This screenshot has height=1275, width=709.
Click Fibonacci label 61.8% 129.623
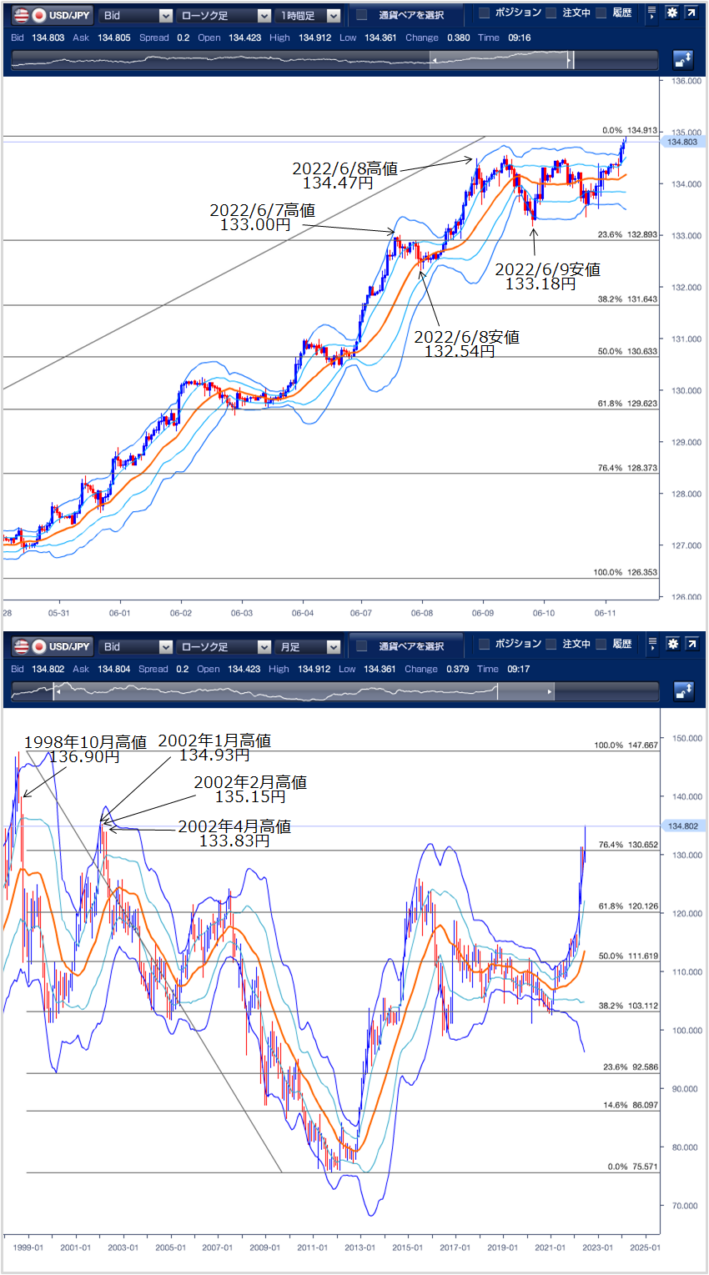click(628, 403)
